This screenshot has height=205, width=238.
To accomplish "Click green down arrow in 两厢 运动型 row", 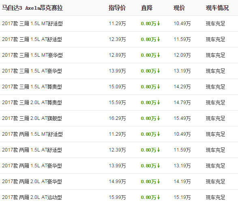I will 159,197.
